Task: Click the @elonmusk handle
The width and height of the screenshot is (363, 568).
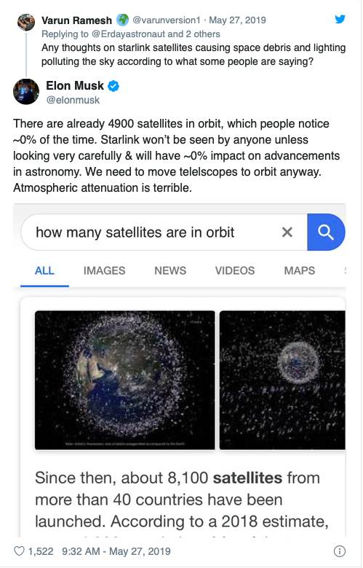Action: click(73, 100)
